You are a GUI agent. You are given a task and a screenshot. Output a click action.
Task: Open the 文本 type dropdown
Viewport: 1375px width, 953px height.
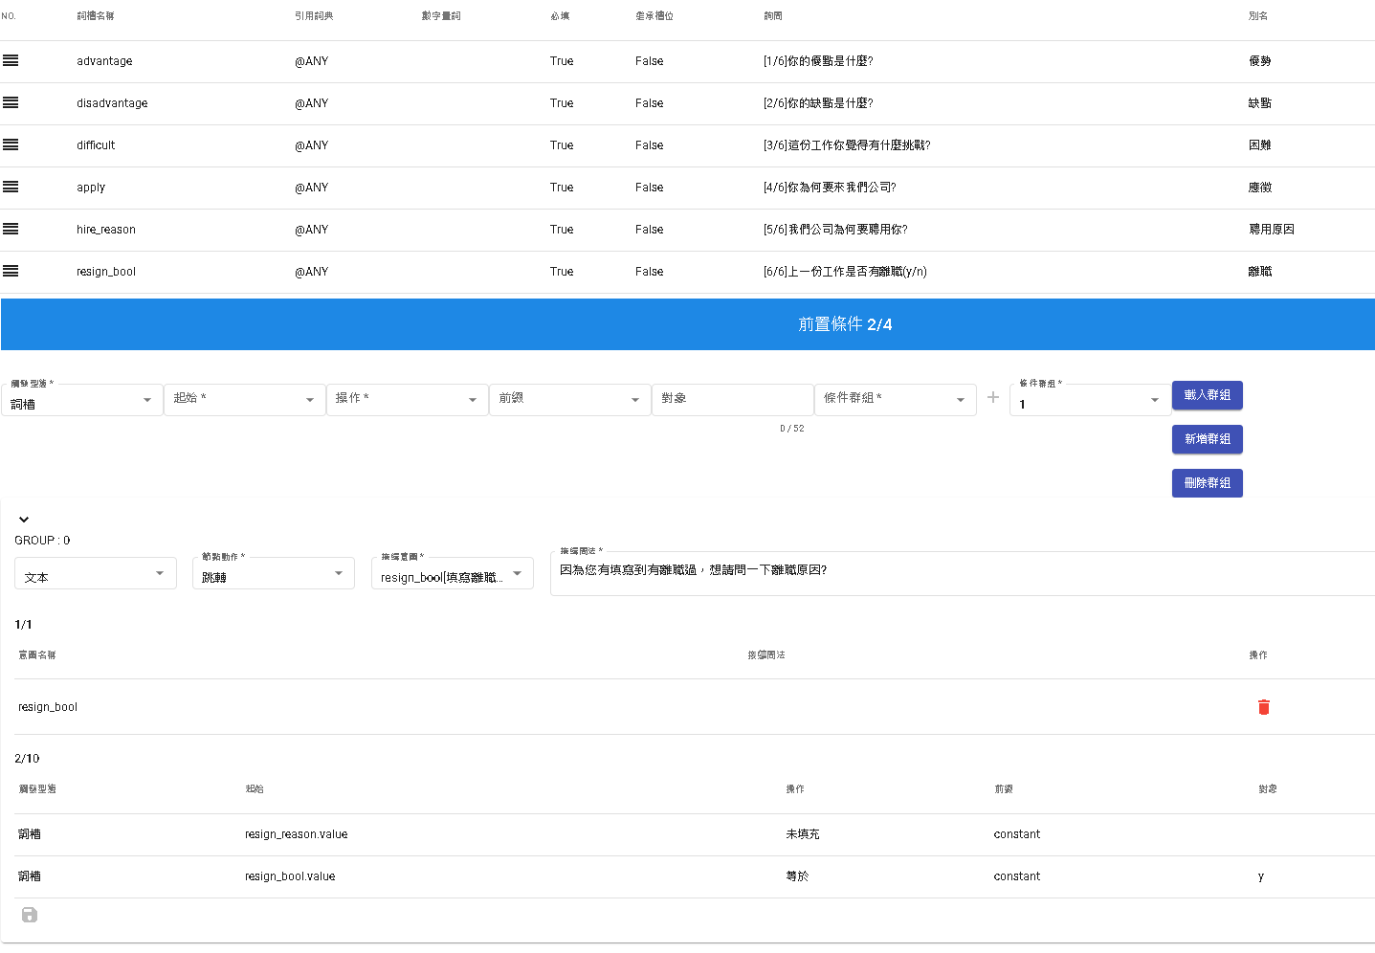tap(96, 573)
